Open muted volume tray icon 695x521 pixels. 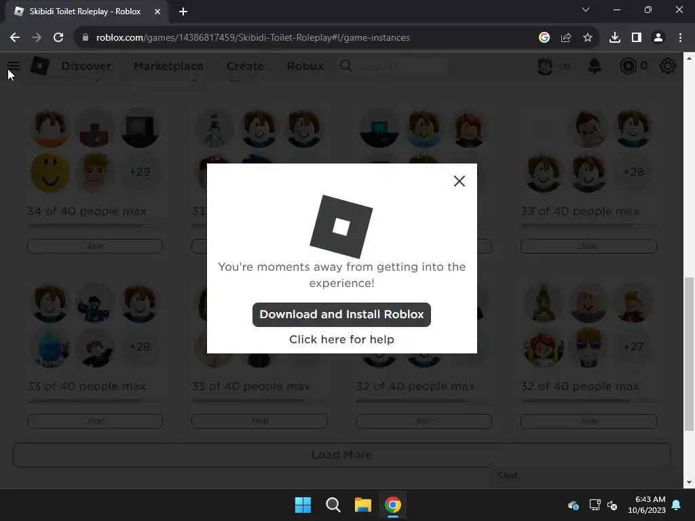coord(612,505)
